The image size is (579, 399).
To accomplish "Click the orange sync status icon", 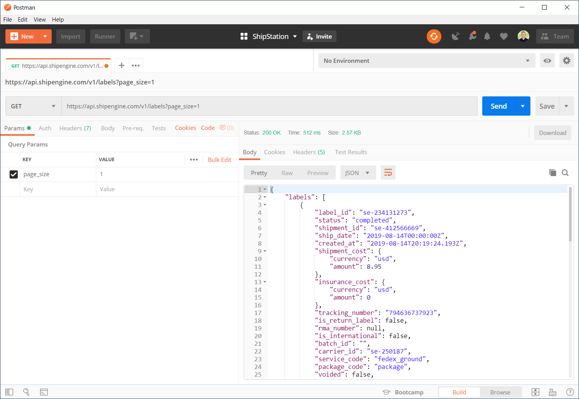I will tap(434, 36).
